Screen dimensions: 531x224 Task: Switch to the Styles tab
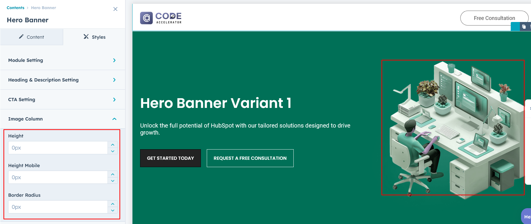point(94,37)
